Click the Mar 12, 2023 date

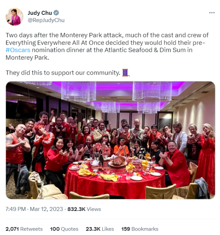(x=46, y=209)
